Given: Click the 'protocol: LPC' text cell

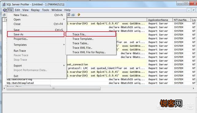Looking at the screenshot, I should click(x=78, y=68).
